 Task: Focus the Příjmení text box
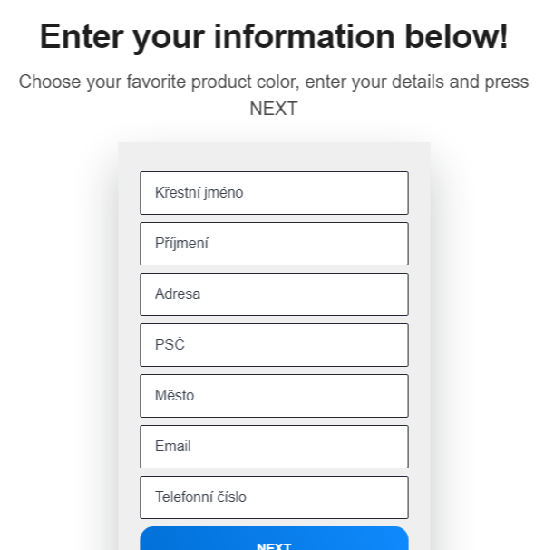pos(274,244)
